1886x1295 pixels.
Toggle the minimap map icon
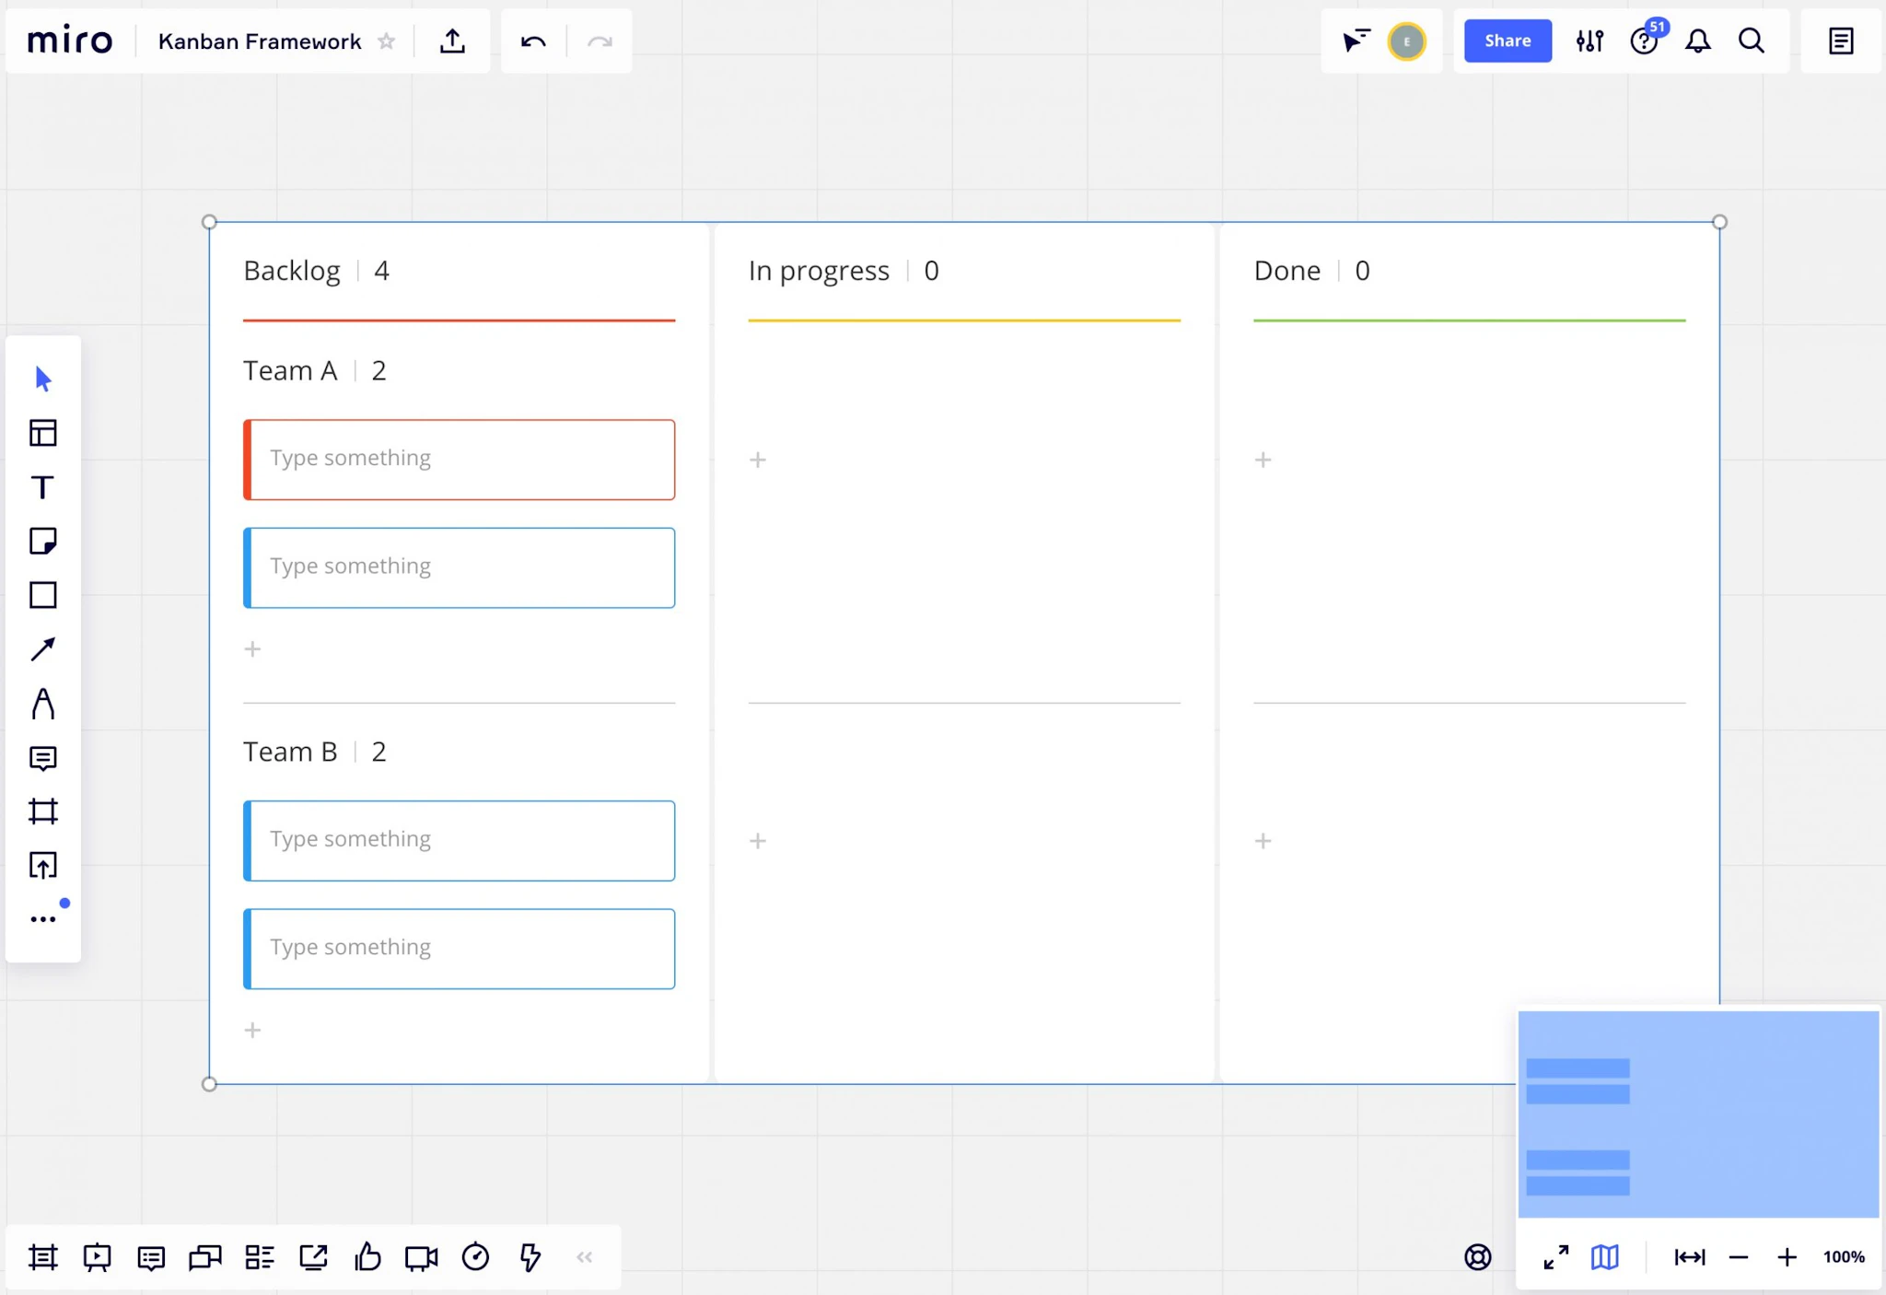(x=1604, y=1257)
